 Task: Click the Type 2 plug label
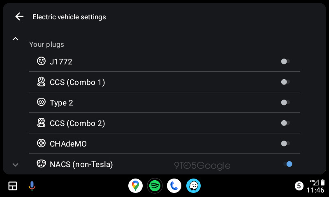click(61, 103)
